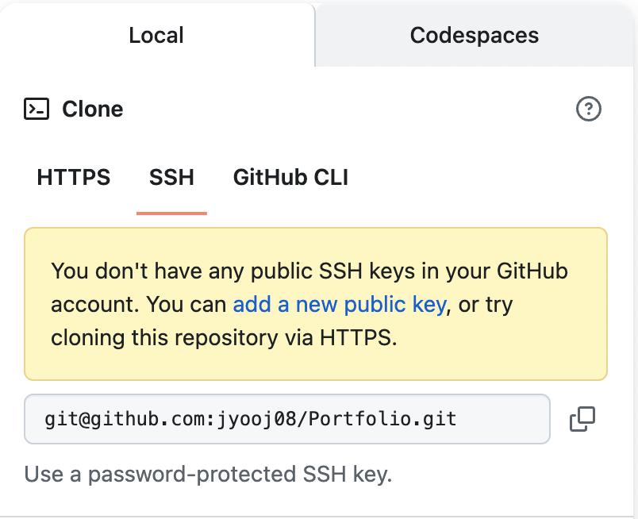The width and height of the screenshot is (638, 519).
Task: Click the word GitHub in the warning message
Action: pyautogui.click(x=532, y=271)
